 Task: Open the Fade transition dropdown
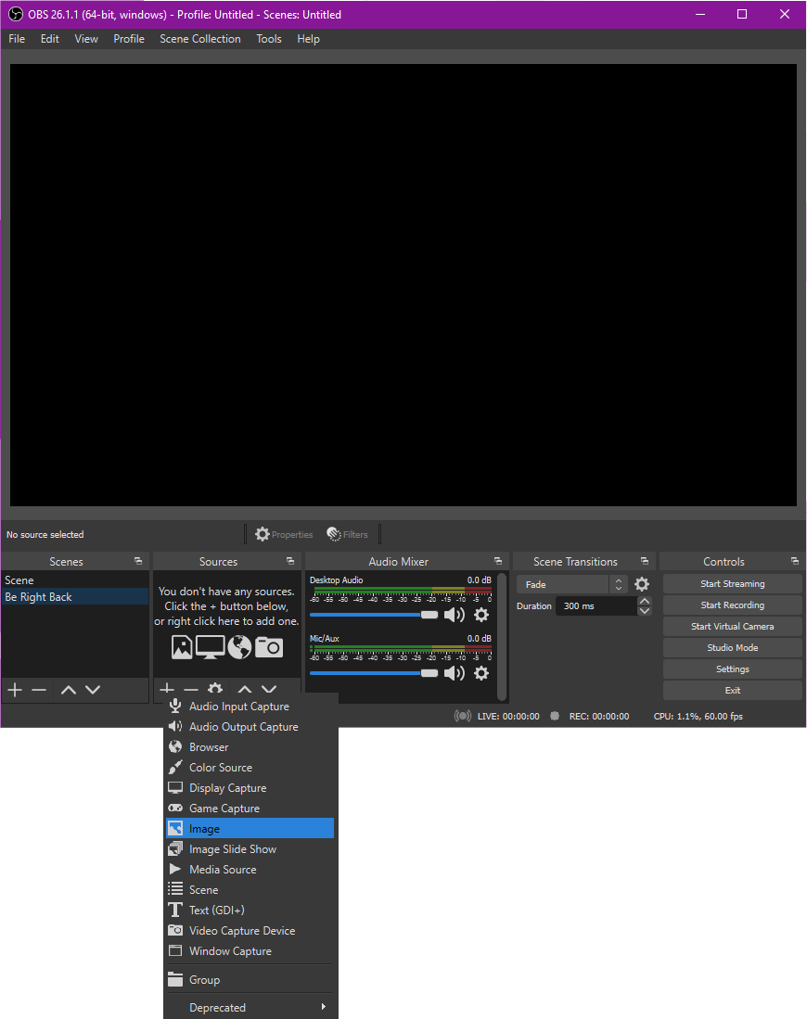tap(564, 584)
